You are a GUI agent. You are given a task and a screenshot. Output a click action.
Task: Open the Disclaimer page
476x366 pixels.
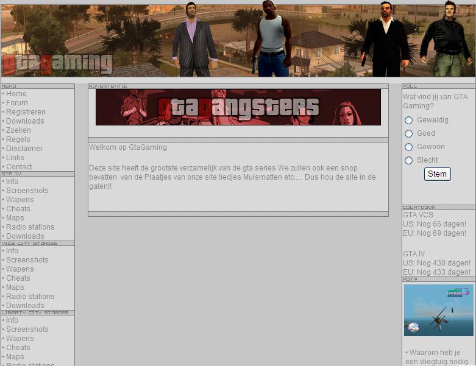point(24,148)
